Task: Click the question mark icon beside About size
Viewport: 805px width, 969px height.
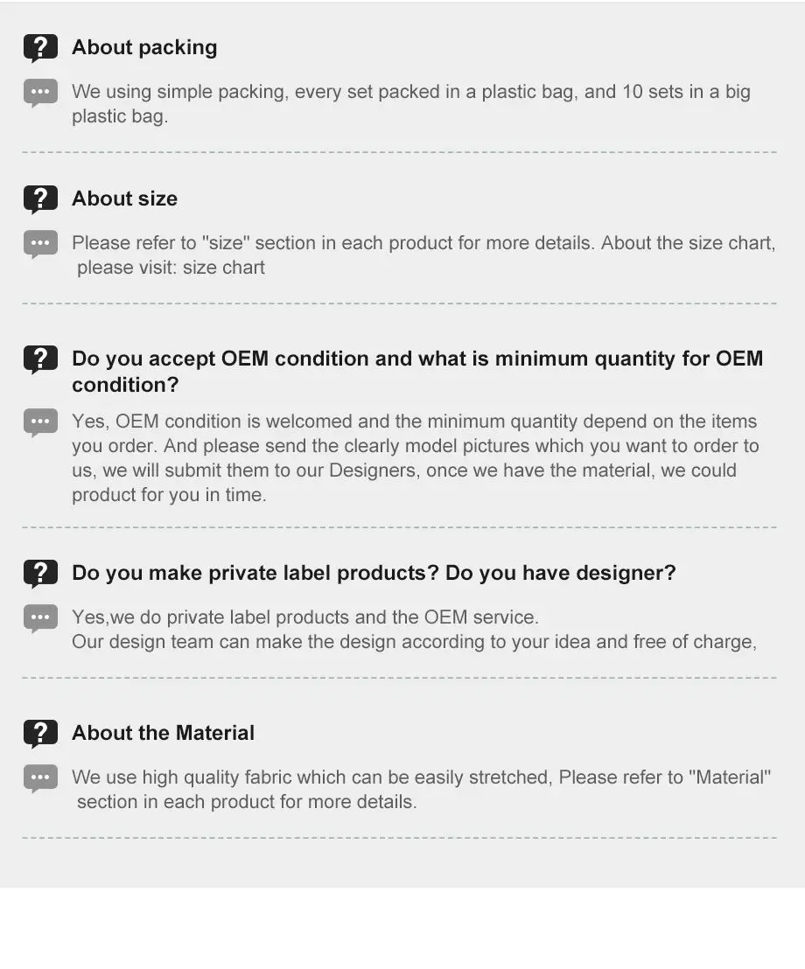Action: coord(40,199)
